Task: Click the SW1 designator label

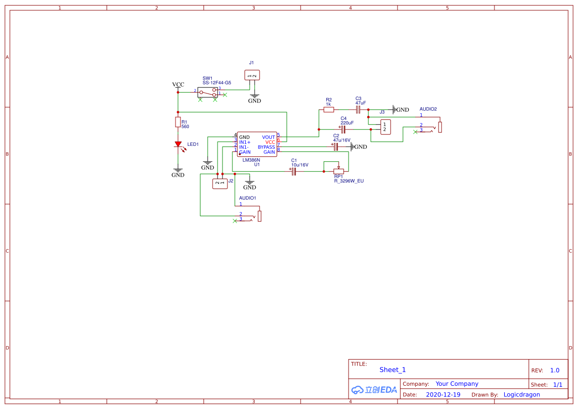Action: [207, 78]
